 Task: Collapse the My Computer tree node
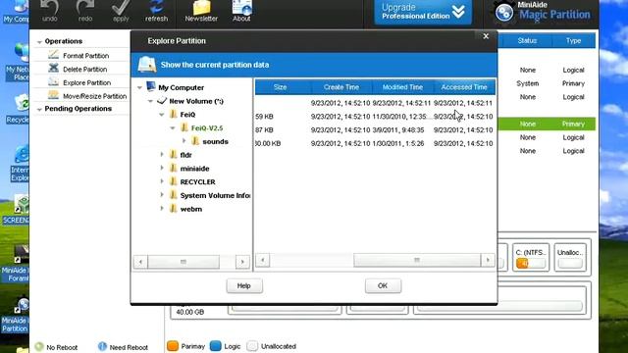pyautogui.click(x=139, y=87)
